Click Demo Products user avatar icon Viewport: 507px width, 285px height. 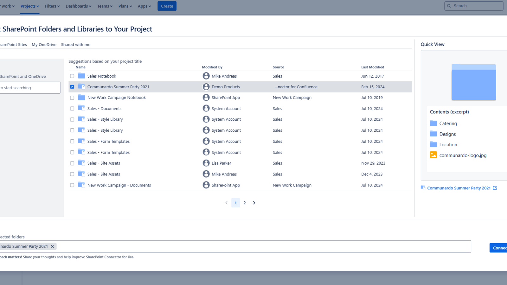pos(206,86)
